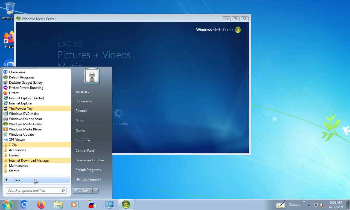Open Games in the right pane

[80, 131]
